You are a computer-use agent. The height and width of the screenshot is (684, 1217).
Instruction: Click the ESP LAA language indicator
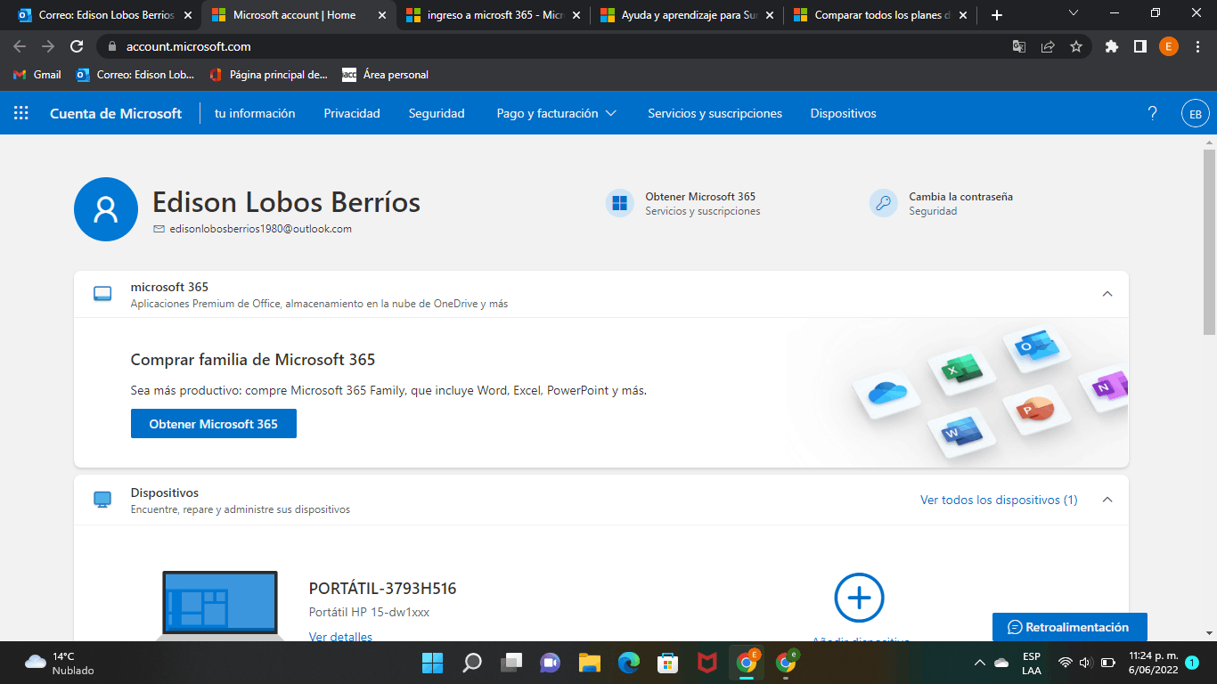[x=1032, y=663]
